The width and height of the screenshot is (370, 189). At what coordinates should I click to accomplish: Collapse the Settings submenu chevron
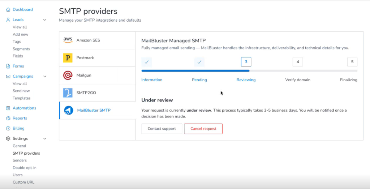[44, 138]
